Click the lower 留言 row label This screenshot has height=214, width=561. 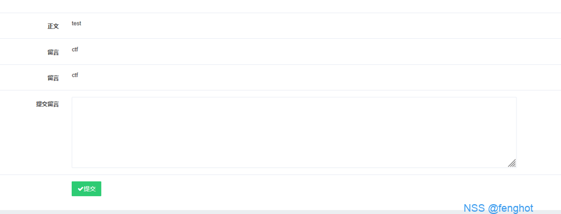(x=53, y=78)
